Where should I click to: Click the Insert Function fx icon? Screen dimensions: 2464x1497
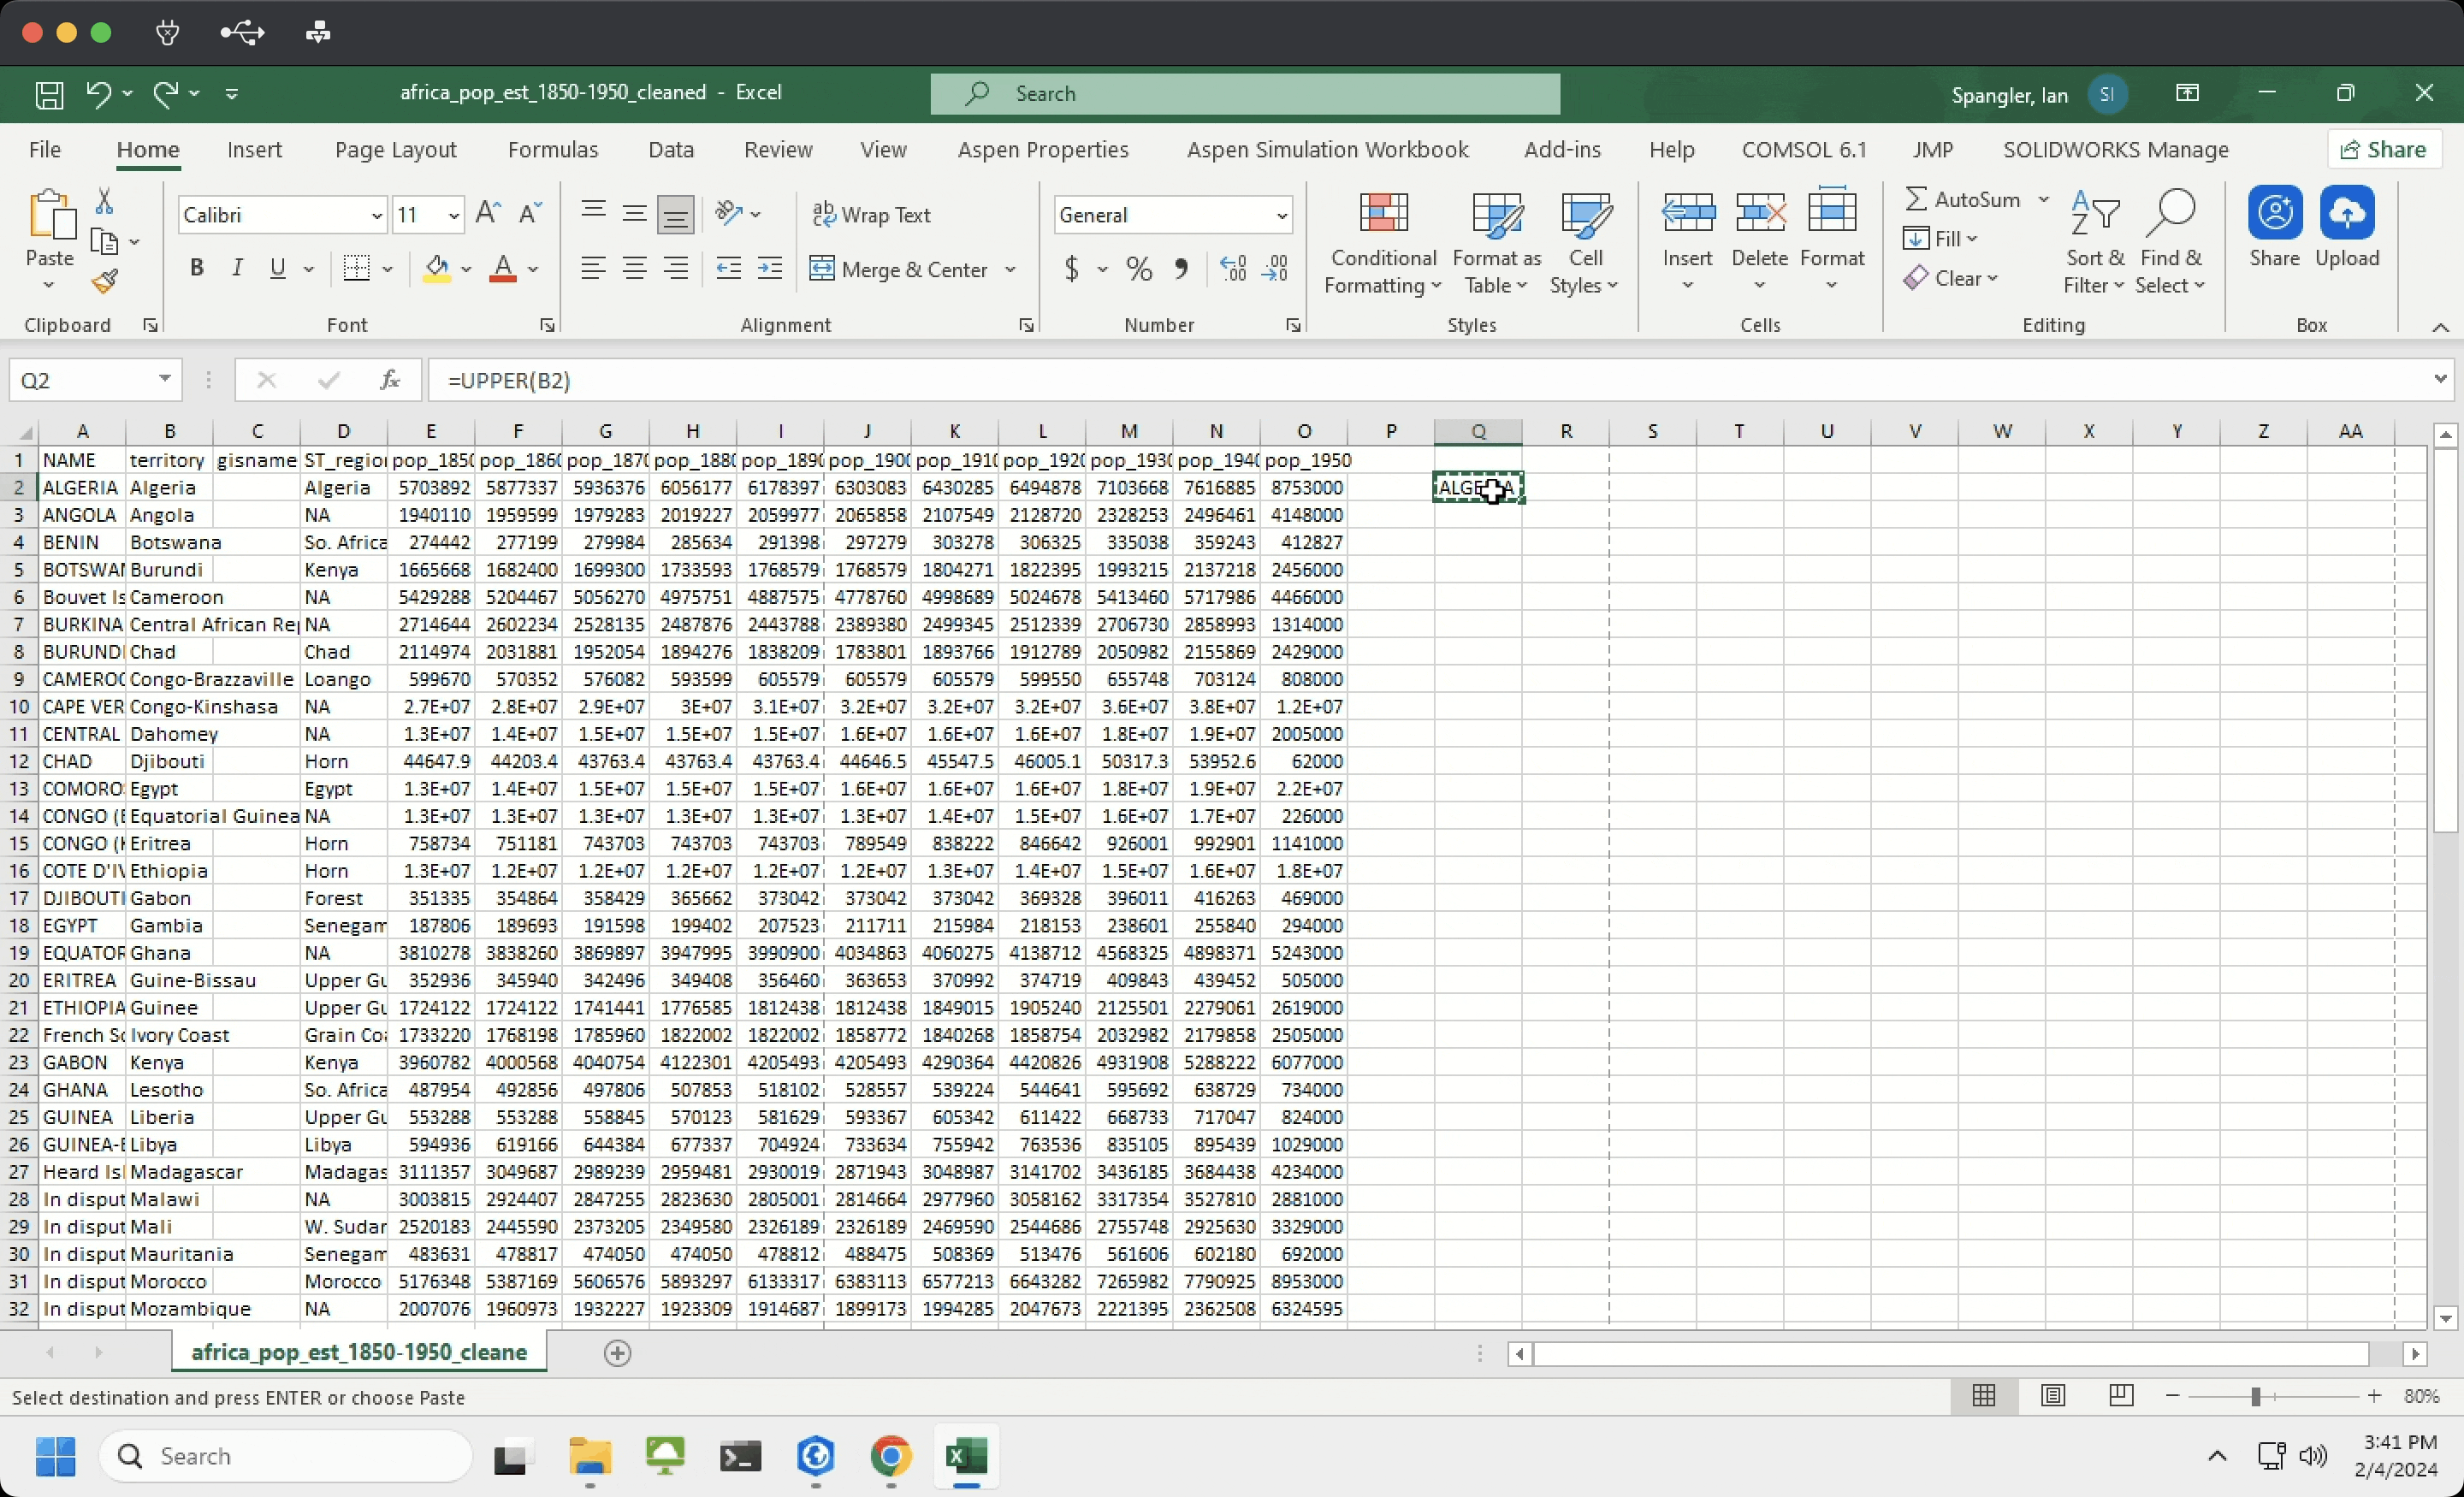390,380
